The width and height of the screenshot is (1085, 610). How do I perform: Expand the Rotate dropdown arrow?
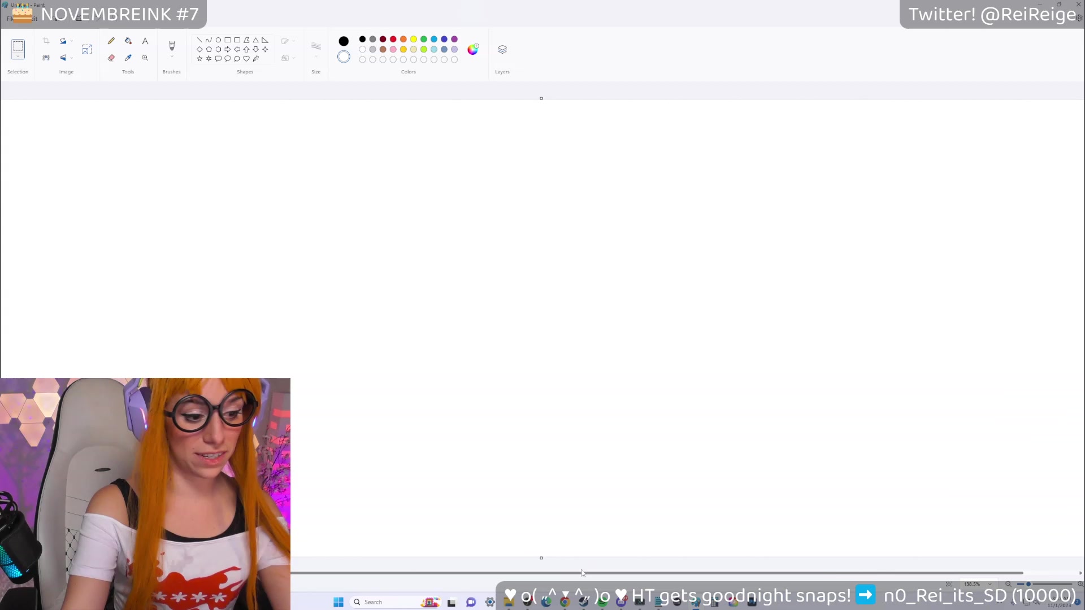71,41
